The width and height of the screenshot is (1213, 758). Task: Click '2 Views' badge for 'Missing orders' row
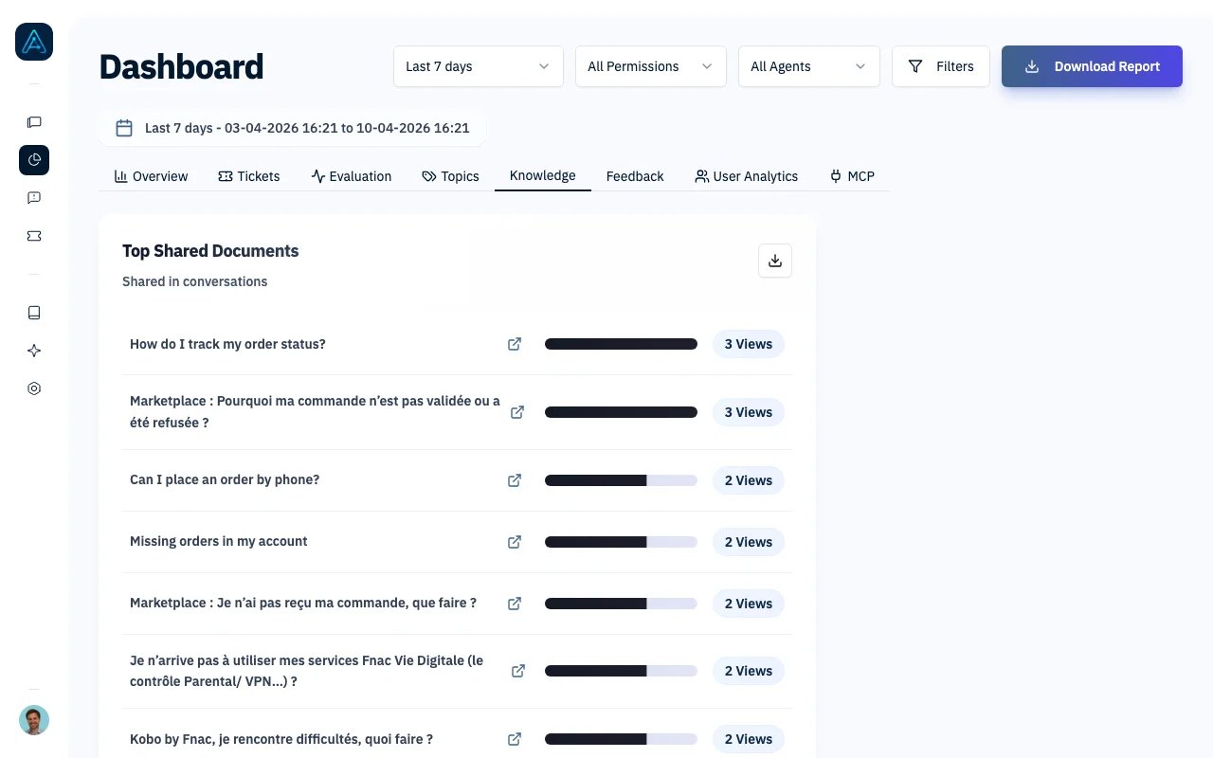tap(749, 542)
